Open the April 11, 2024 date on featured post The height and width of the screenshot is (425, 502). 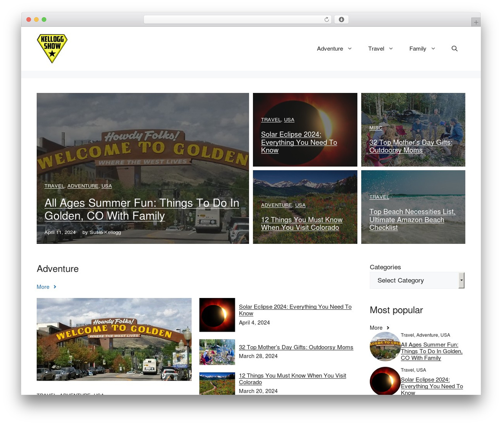pos(60,232)
